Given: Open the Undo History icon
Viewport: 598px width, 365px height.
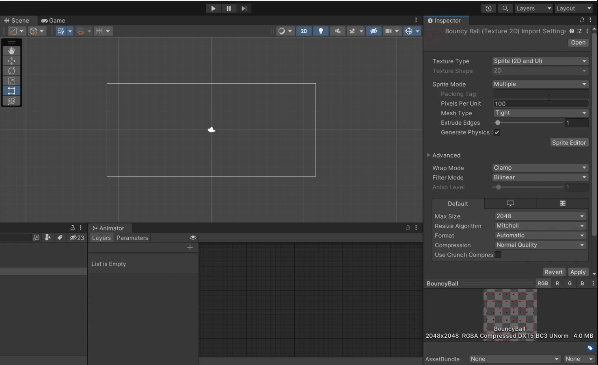Looking at the screenshot, I should pos(488,9).
